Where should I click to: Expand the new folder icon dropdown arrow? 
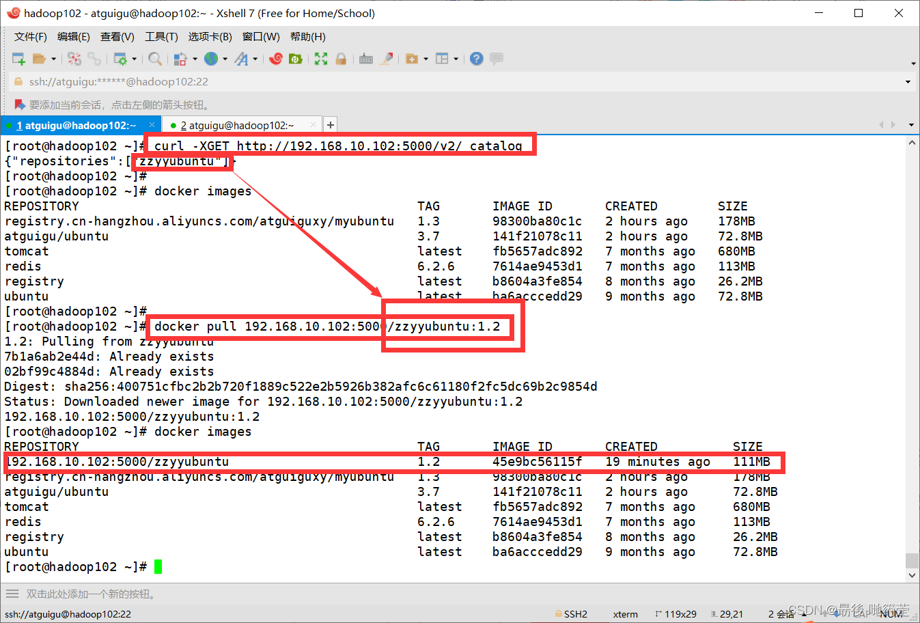(426, 59)
